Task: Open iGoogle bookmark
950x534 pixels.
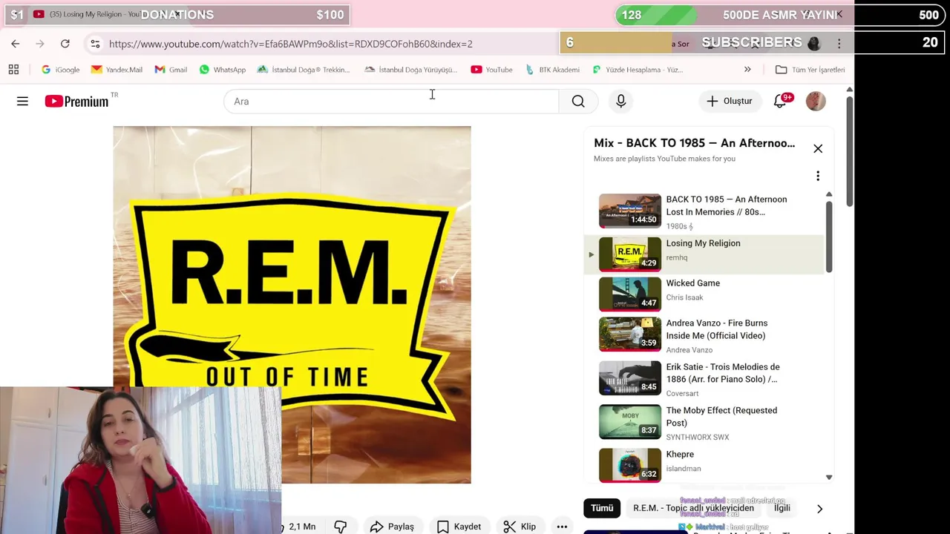Action: [60, 70]
